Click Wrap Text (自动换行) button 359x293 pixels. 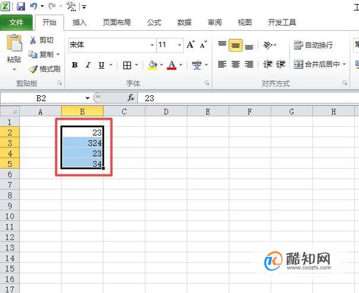tap(313, 45)
